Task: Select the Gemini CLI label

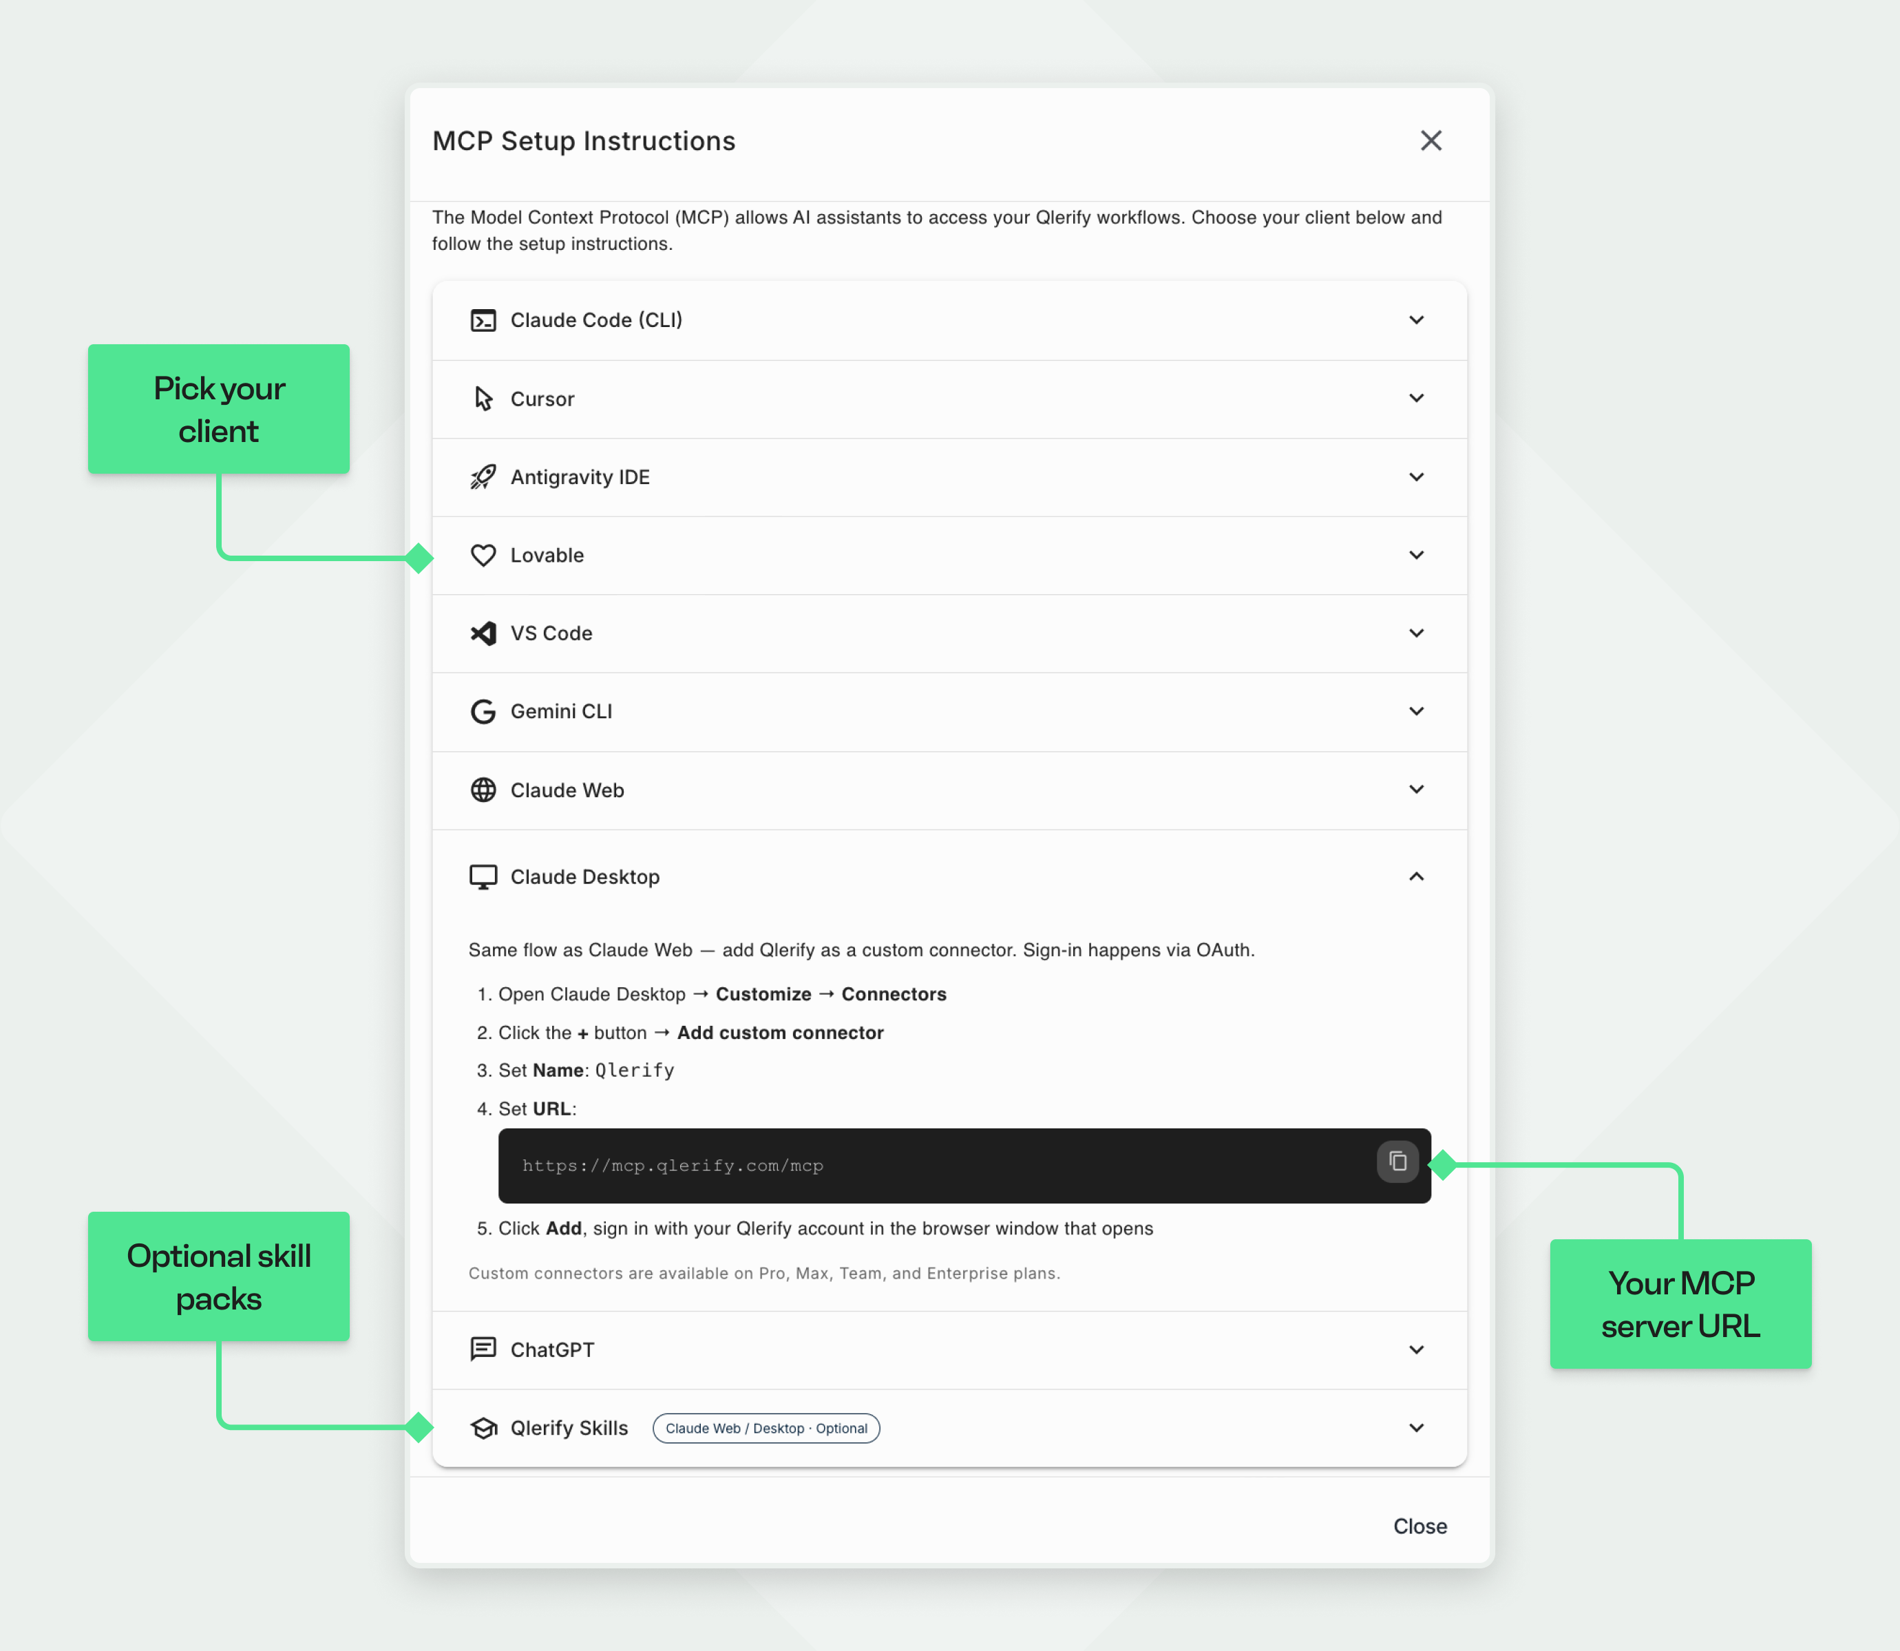Action: coord(561,711)
